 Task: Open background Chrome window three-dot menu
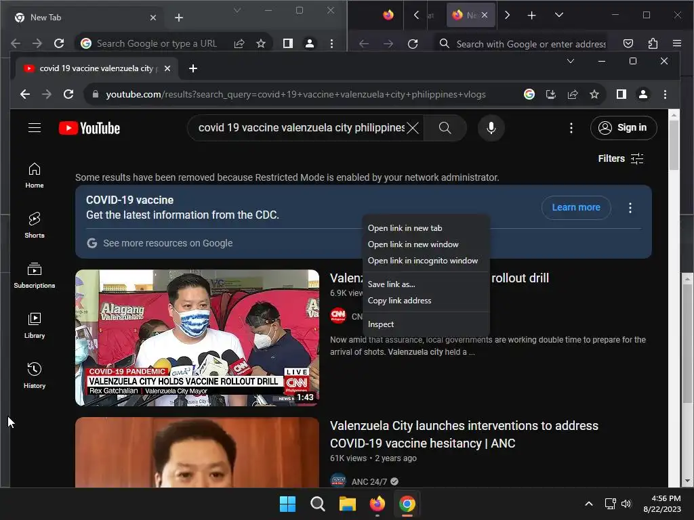[331, 43]
